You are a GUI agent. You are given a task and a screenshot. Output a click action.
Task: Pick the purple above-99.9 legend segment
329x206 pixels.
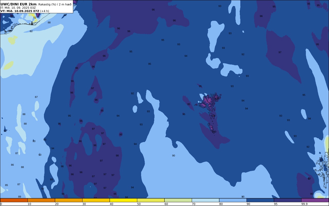point(315,200)
